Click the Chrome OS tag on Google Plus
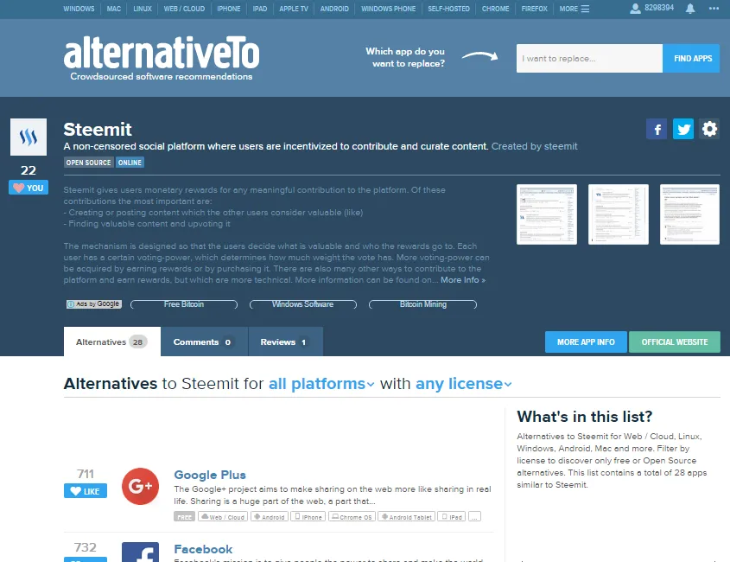The height and width of the screenshot is (562, 730). coord(352,517)
